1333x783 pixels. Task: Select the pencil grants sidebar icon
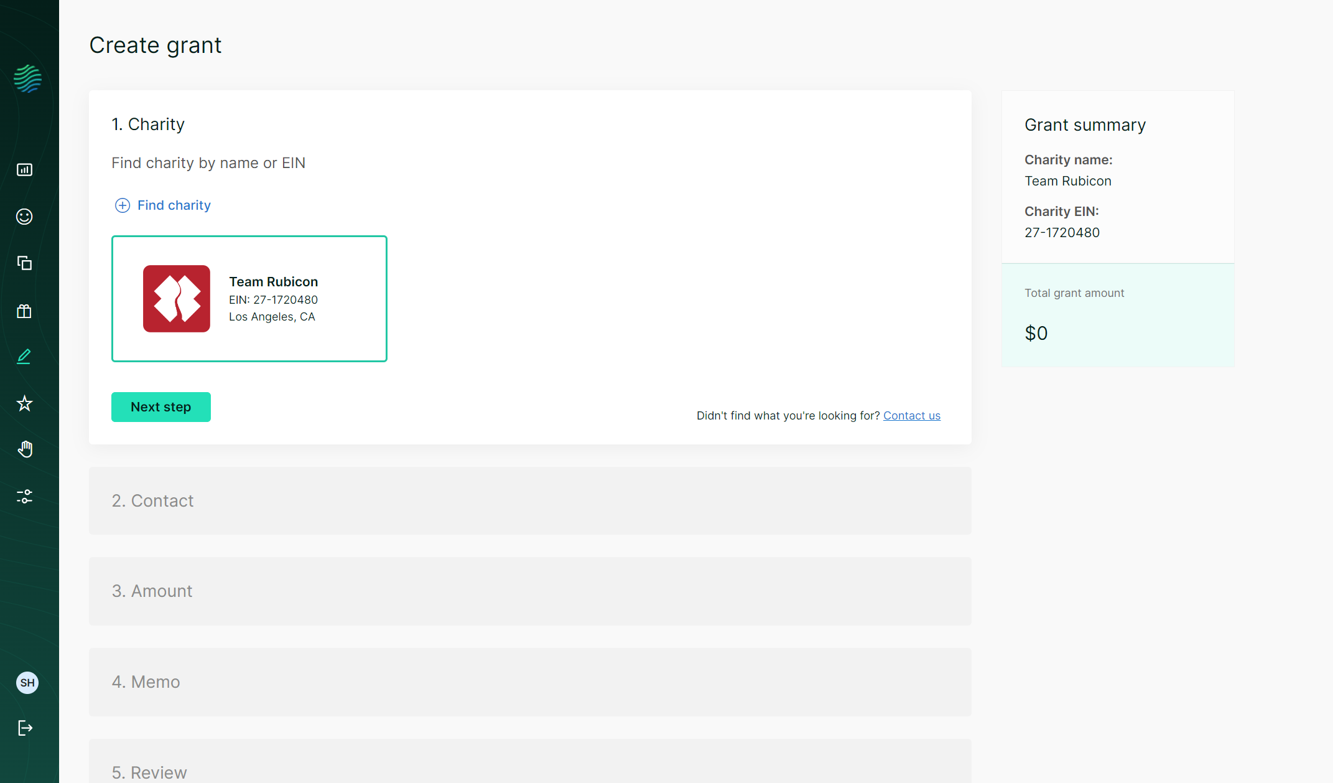tap(24, 357)
